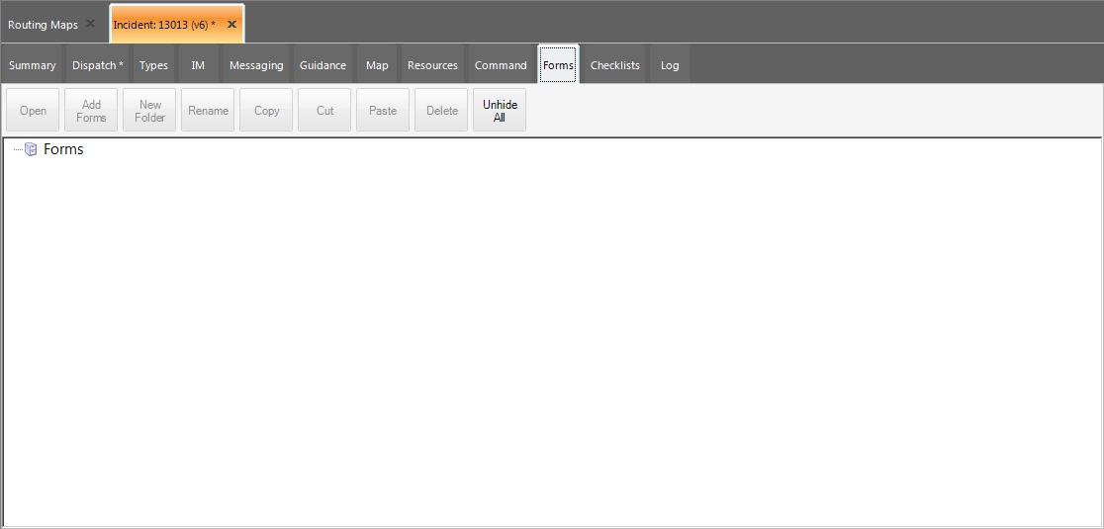Switch to the Routing Maps tab

(x=43, y=25)
